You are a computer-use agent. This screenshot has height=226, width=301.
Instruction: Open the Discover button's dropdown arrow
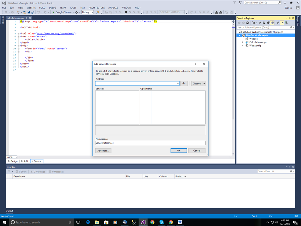pos(204,83)
